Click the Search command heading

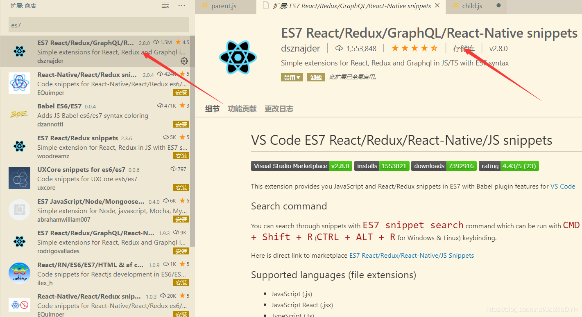coord(289,206)
